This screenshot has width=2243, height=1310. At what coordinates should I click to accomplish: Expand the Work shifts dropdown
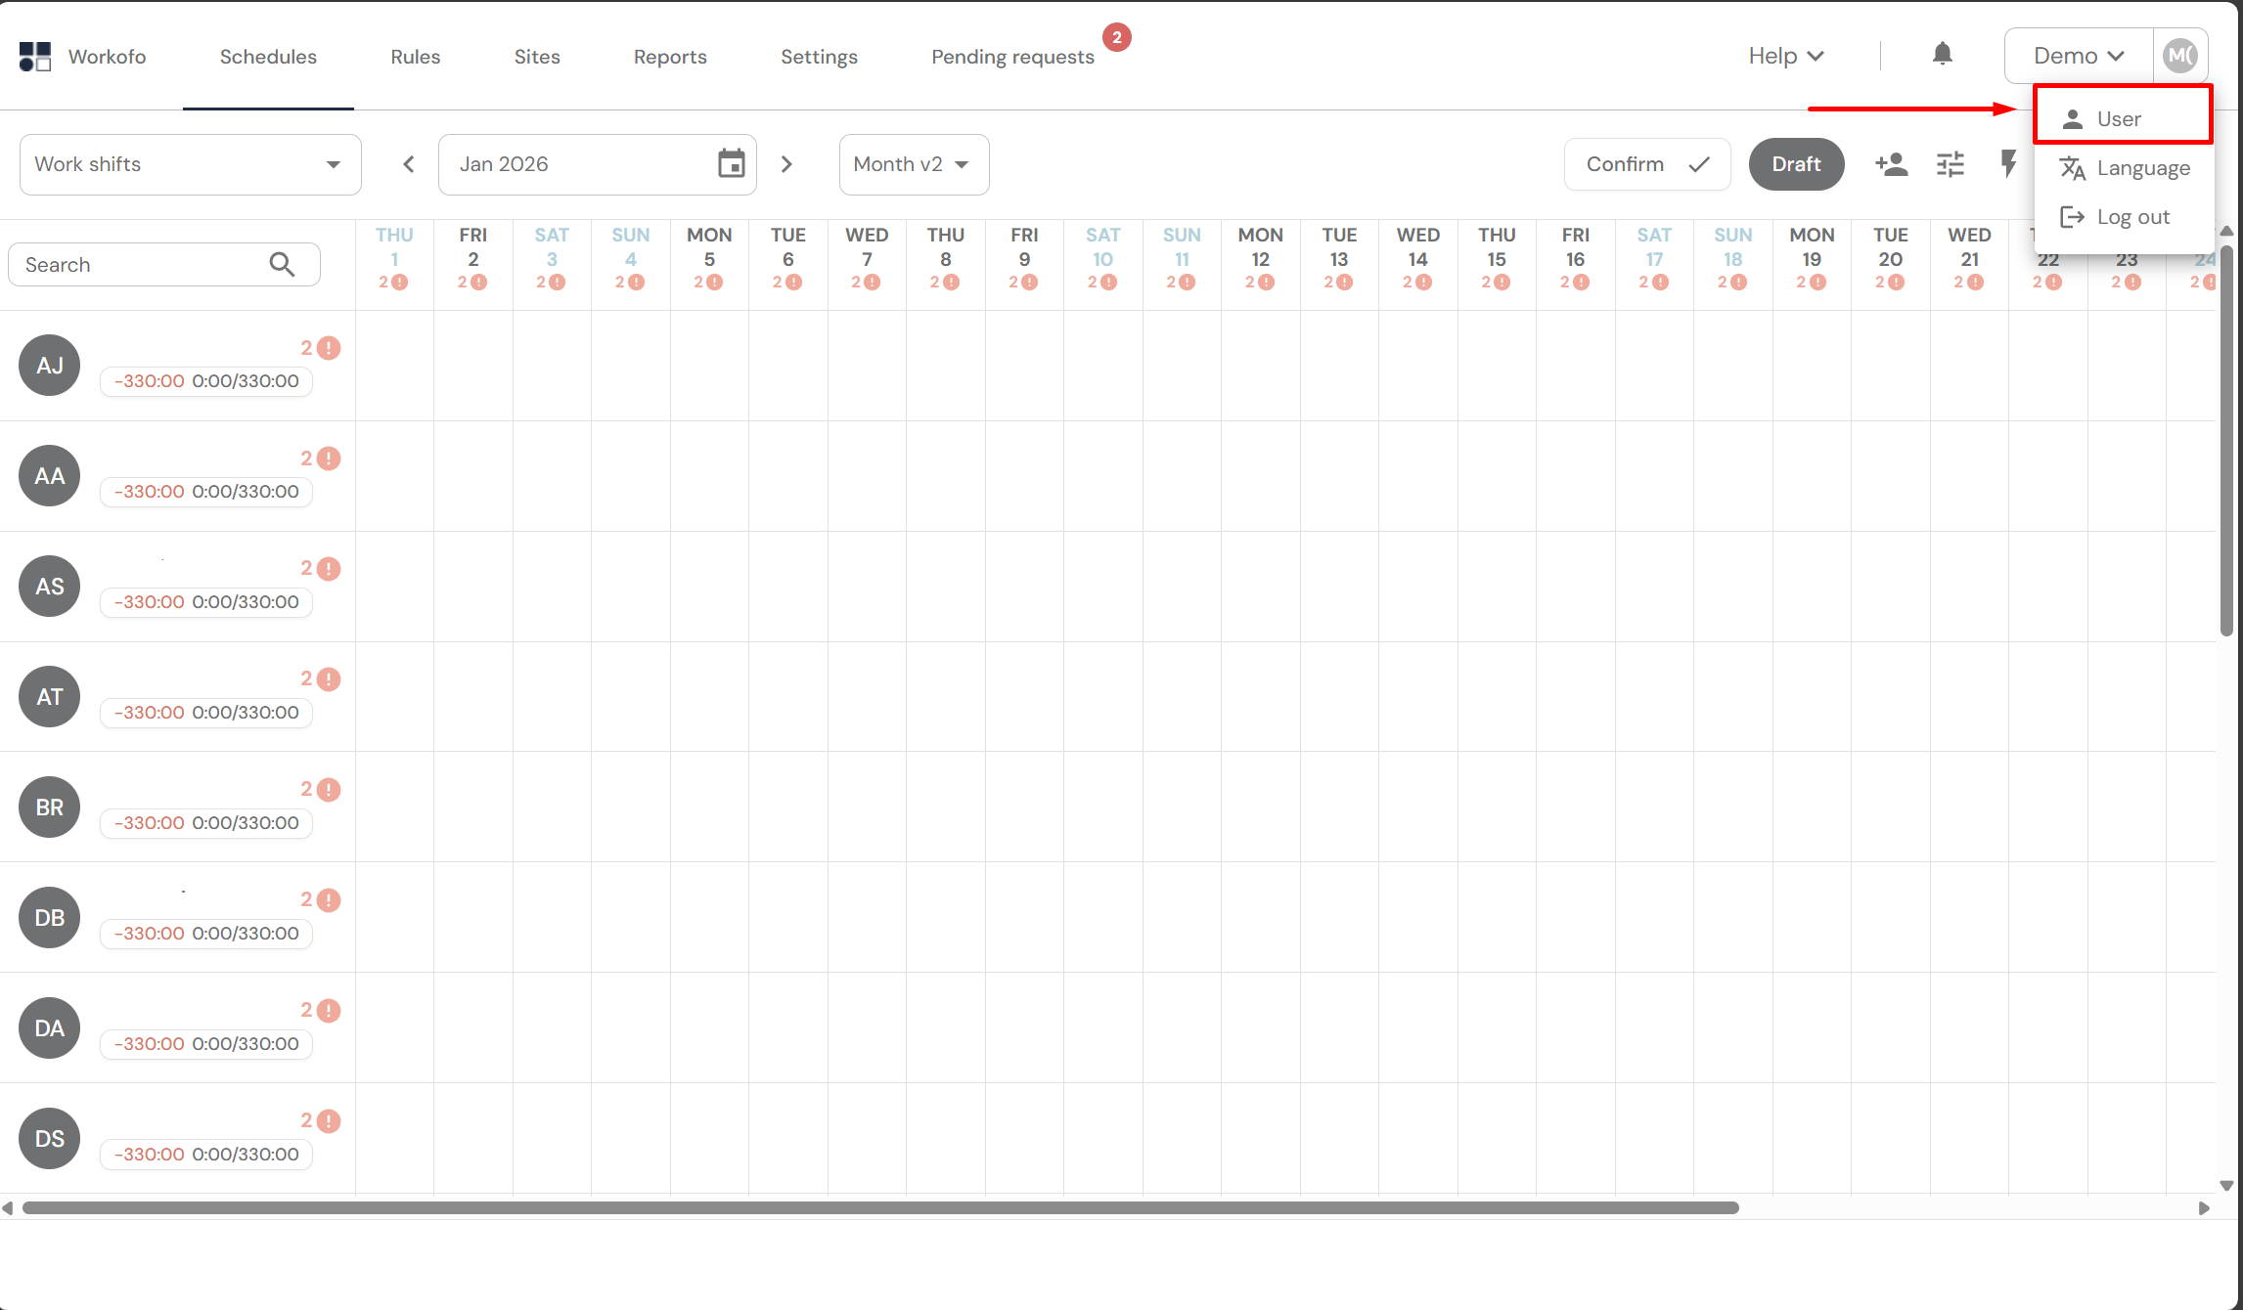point(190,164)
